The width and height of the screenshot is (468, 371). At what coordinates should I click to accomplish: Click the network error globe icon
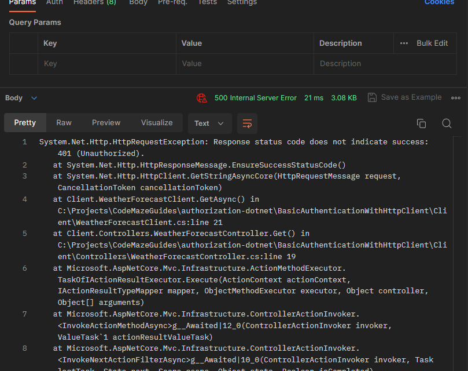pos(202,98)
